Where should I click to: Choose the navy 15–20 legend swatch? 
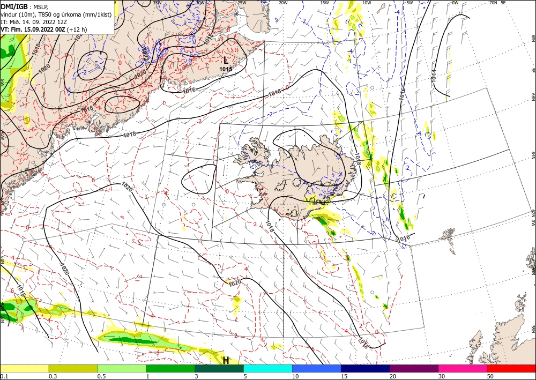366,368
